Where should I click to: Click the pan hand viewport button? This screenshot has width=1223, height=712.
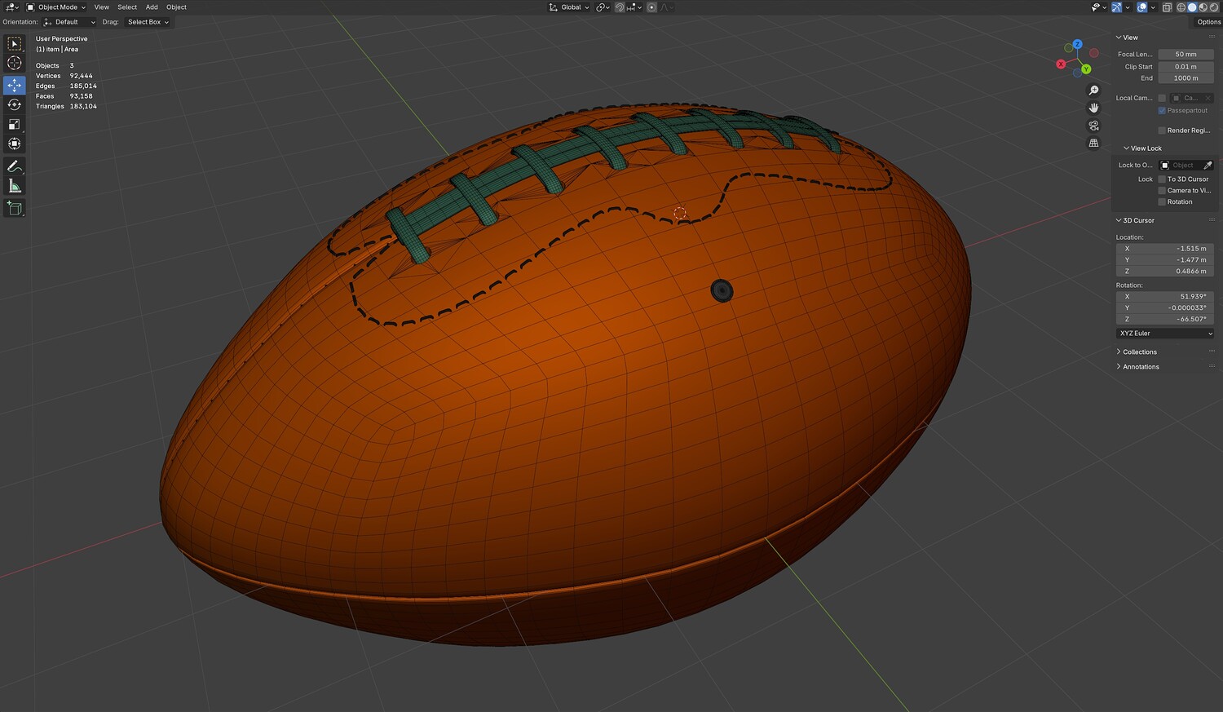tap(1094, 108)
